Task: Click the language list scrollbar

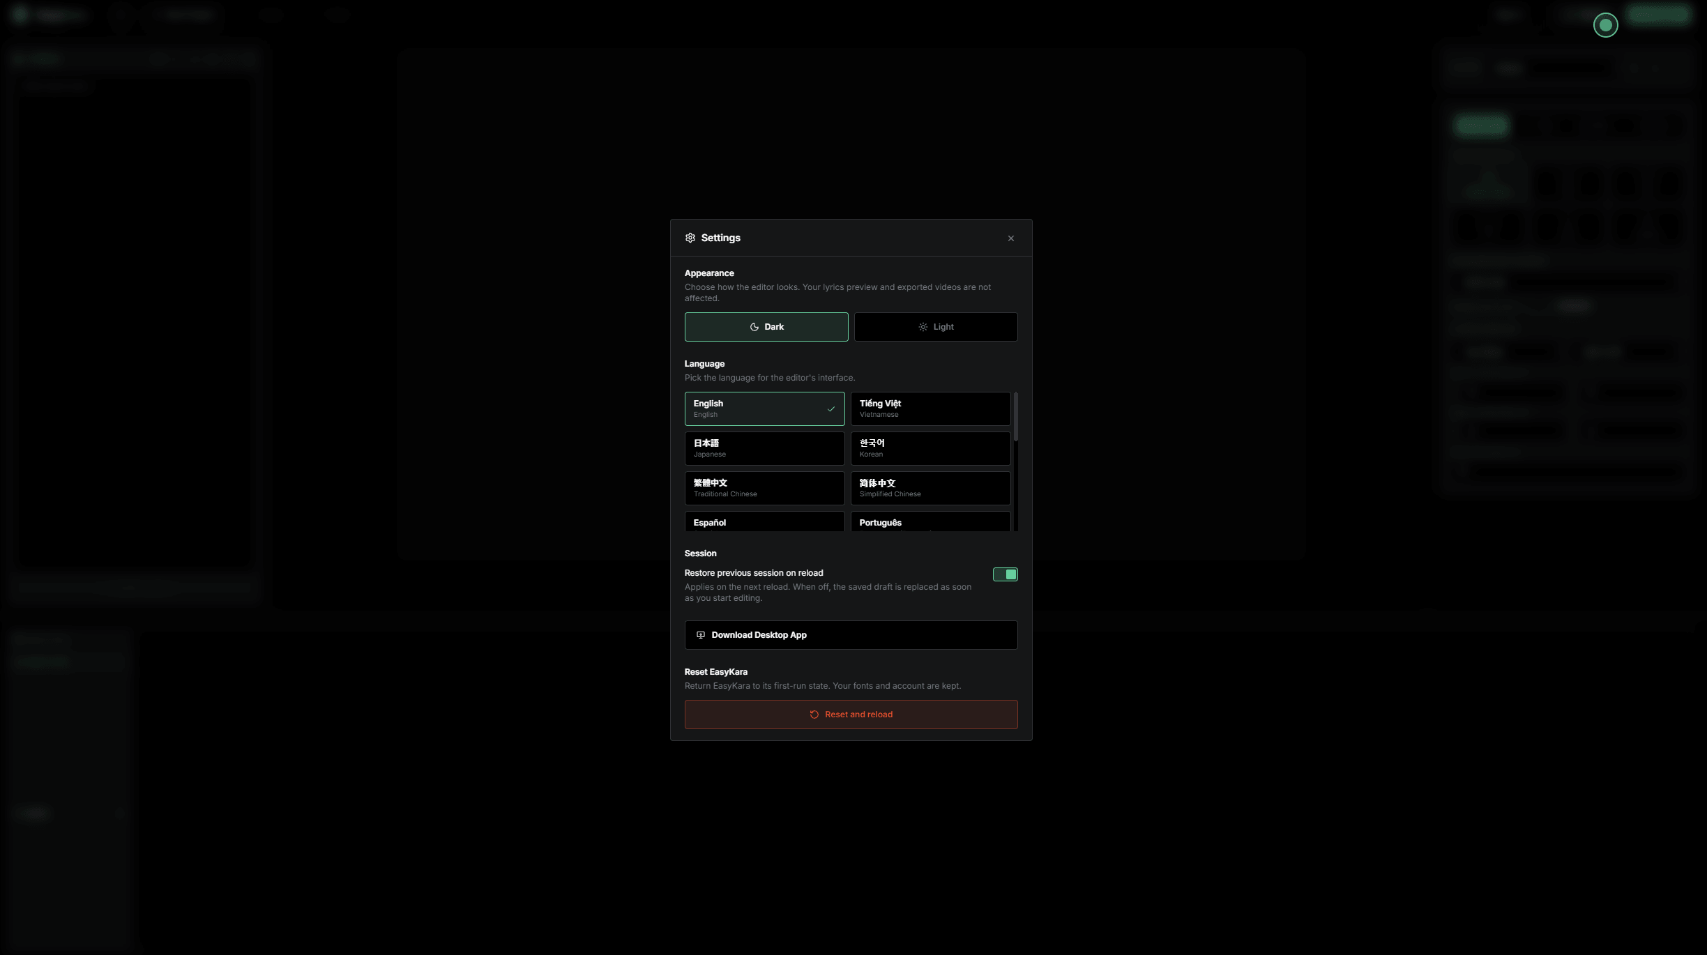Action: pos(1015,417)
